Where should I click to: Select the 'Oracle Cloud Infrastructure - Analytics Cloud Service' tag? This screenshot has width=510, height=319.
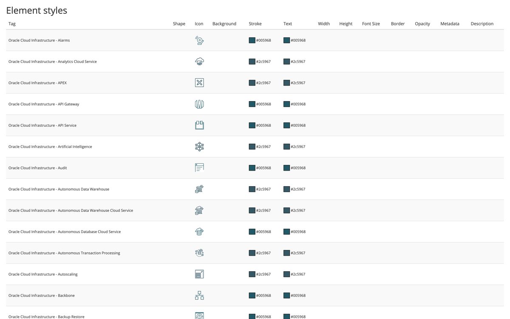pyautogui.click(x=53, y=62)
